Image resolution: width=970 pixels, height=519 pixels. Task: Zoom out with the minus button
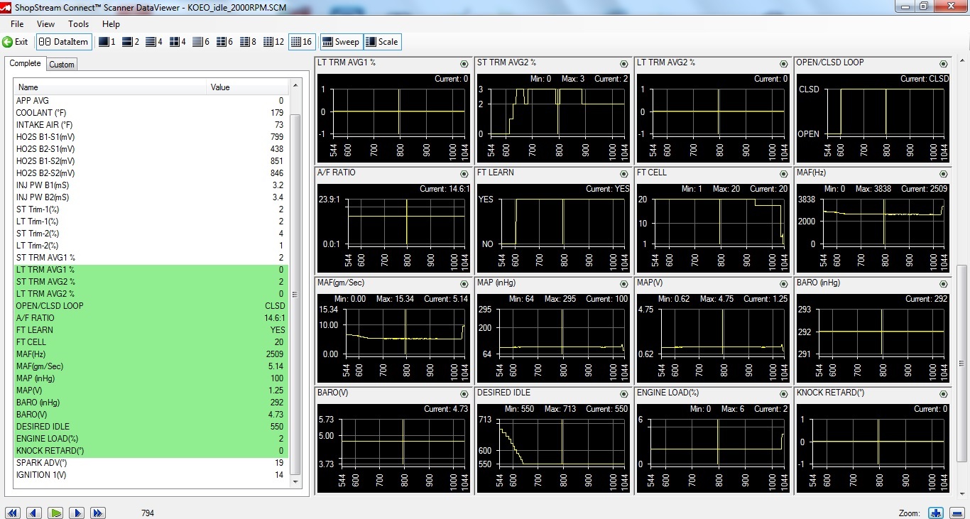click(957, 513)
